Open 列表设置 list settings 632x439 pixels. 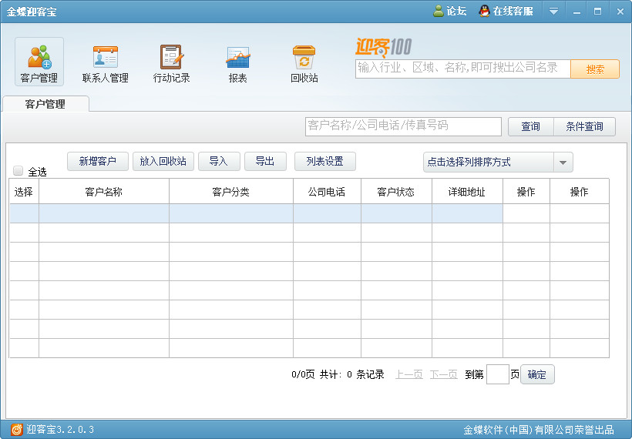coord(325,161)
